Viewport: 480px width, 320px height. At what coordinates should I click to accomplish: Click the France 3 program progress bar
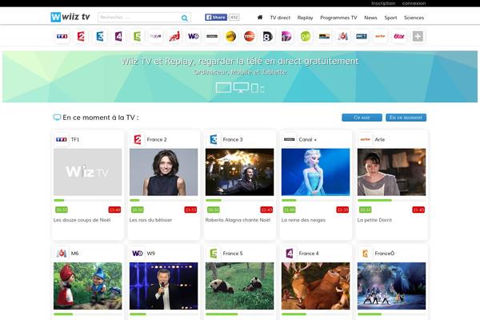[239, 200]
